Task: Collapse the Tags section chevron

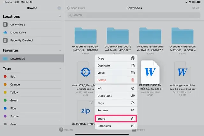Action: click(60, 68)
